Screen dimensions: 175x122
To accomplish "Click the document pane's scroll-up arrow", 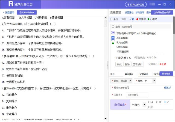I will pos(105,18).
